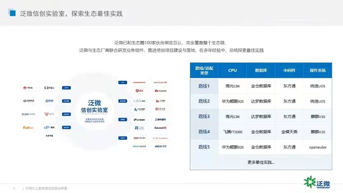Click the BES 宝兰德 logo
343x193 pixels.
[161, 146]
